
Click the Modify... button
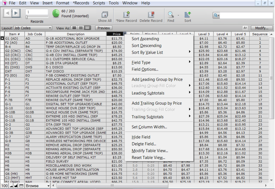(261, 28)
